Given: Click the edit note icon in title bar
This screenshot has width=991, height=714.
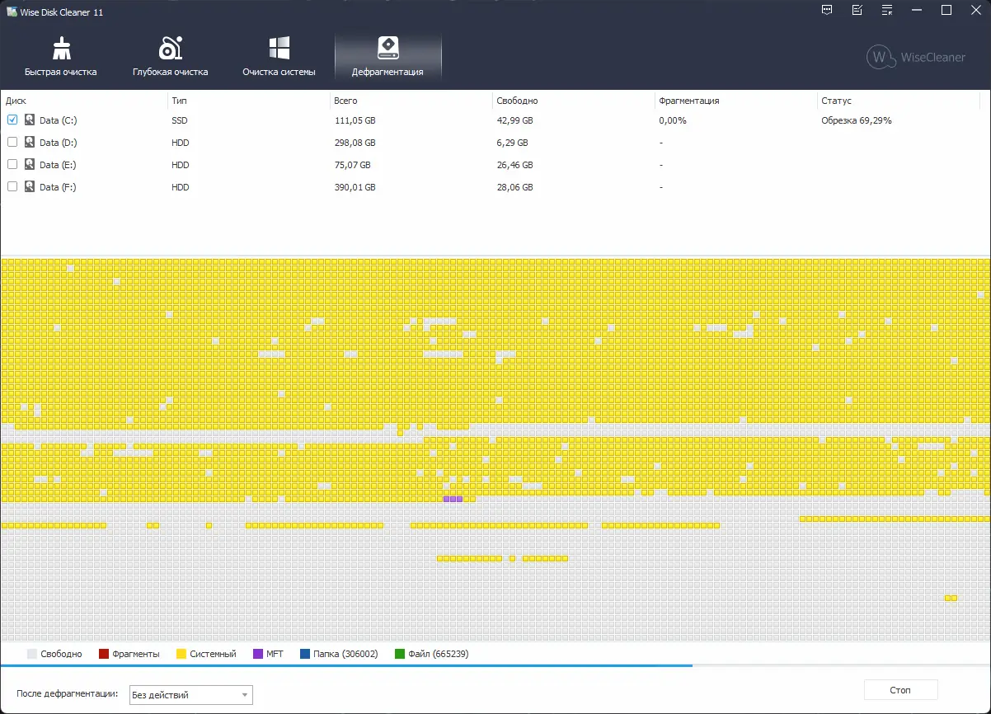Looking at the screenshot, I should click(x=857, y=11).
